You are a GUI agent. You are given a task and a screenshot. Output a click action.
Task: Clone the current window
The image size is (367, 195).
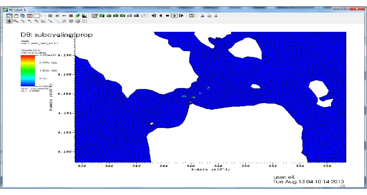[23, 16]
